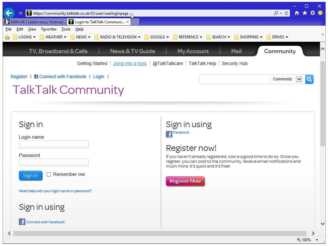The height and width of the screenshot is (246, 328).
Task: Click the address bar search magnifier icon
Action: point(276,13)
